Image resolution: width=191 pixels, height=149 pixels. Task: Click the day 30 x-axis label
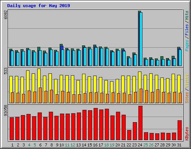point(173,145)
